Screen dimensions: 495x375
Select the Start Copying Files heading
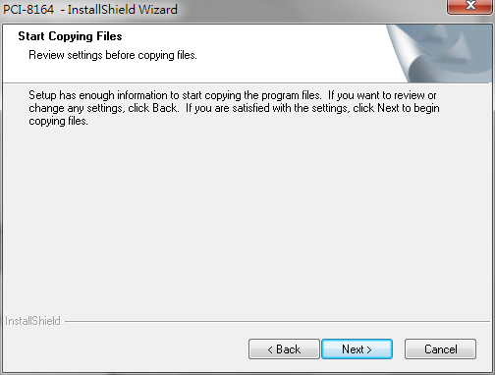click(70, 36)
